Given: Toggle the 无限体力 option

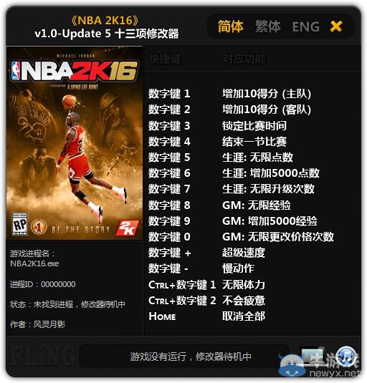Looking at the screenshot, I should coord(244,285).
